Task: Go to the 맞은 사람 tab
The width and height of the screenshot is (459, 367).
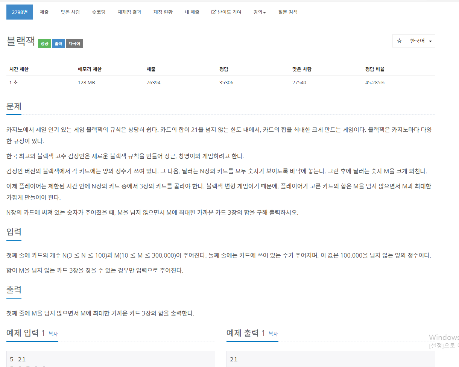Action: [x=70, y=12]
